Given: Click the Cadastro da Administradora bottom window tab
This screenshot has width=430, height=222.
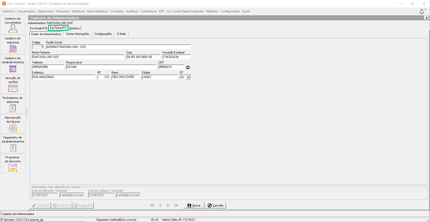Looking at the screenshot, I should [x=18, y=214].
